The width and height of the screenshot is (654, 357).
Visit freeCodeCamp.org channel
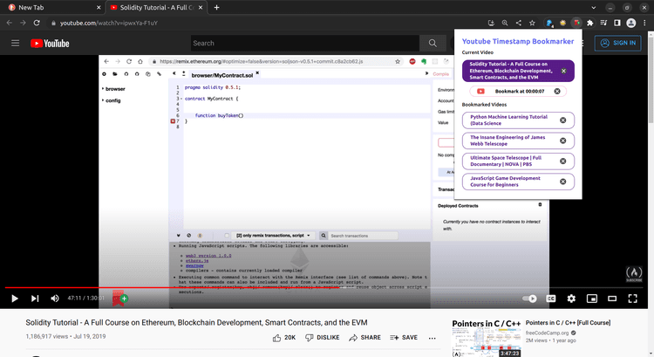[547, 333]
